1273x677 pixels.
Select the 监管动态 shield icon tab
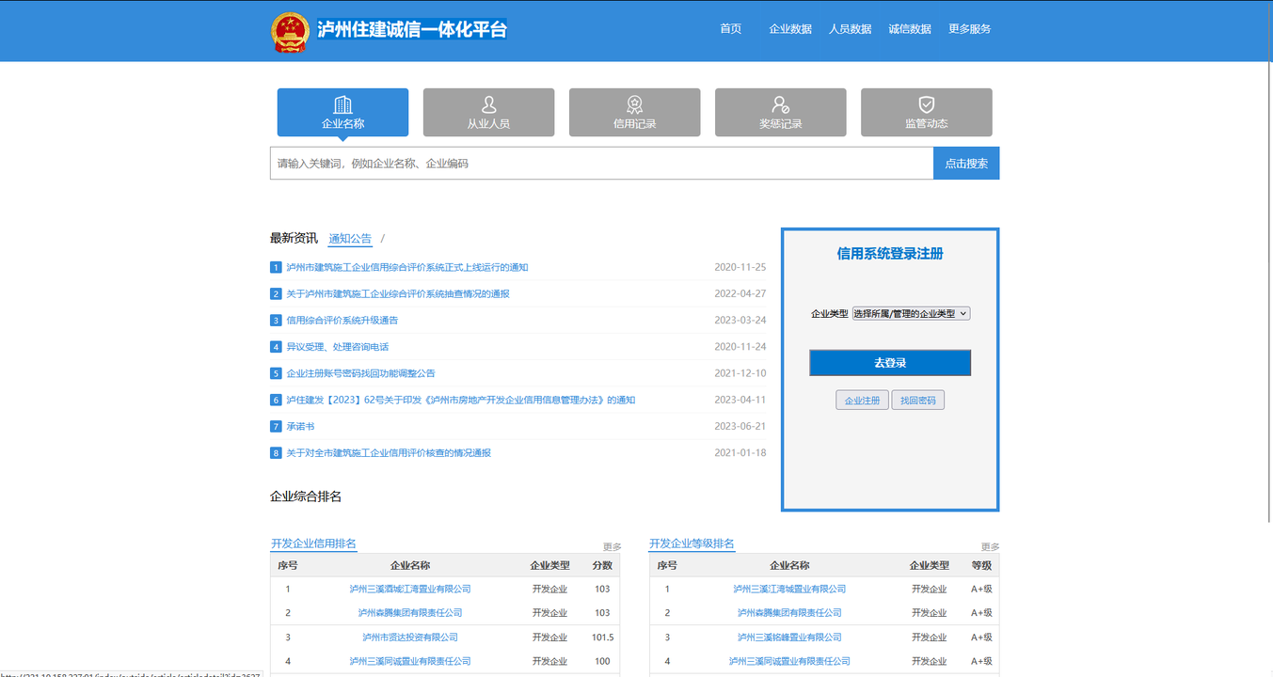(926, 112)
